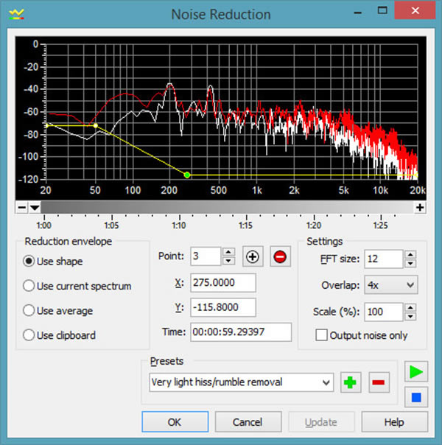This screenshot has height=445, width=442.
Task: Click the add point plus icon
Action: (253, 257)
